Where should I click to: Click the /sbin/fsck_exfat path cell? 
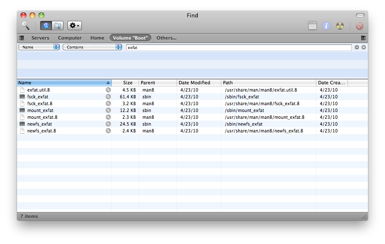(242, 97)
